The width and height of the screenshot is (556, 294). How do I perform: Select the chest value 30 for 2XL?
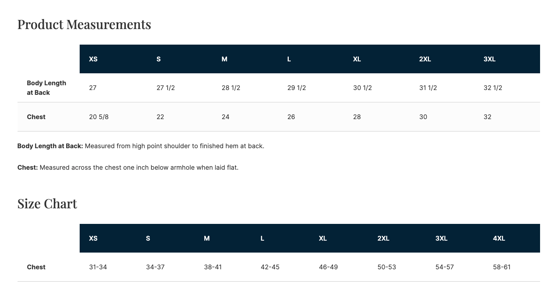pyautogui.click(x=423, y=117)
